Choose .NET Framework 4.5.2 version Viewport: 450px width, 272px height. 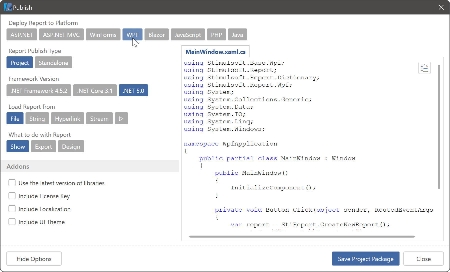click(x=39, y=91)
